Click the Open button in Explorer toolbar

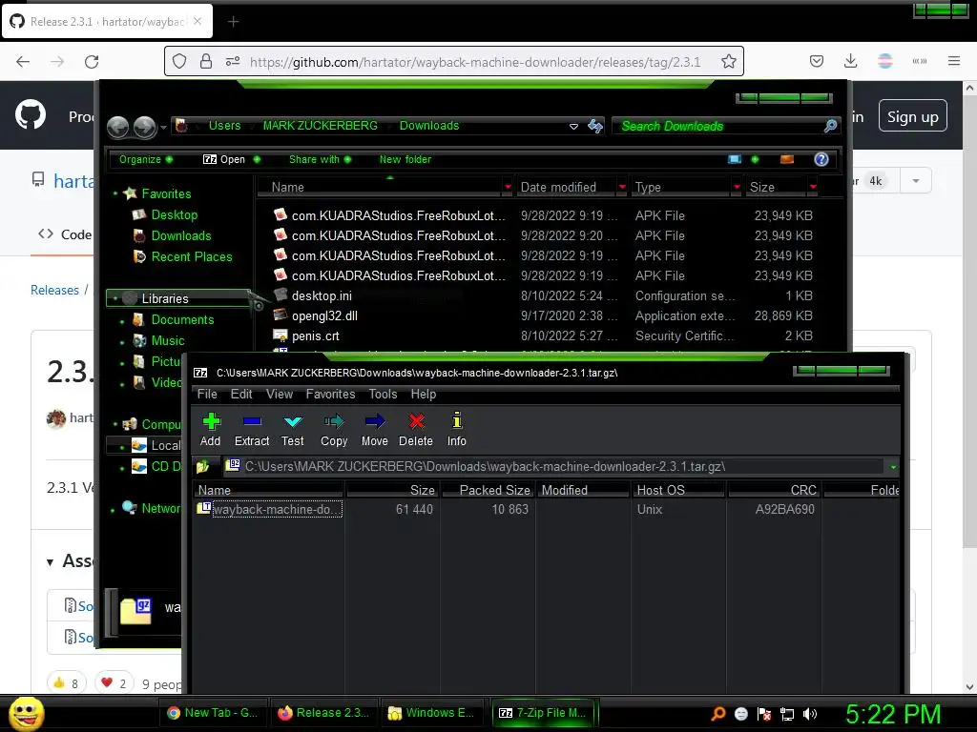223,159
